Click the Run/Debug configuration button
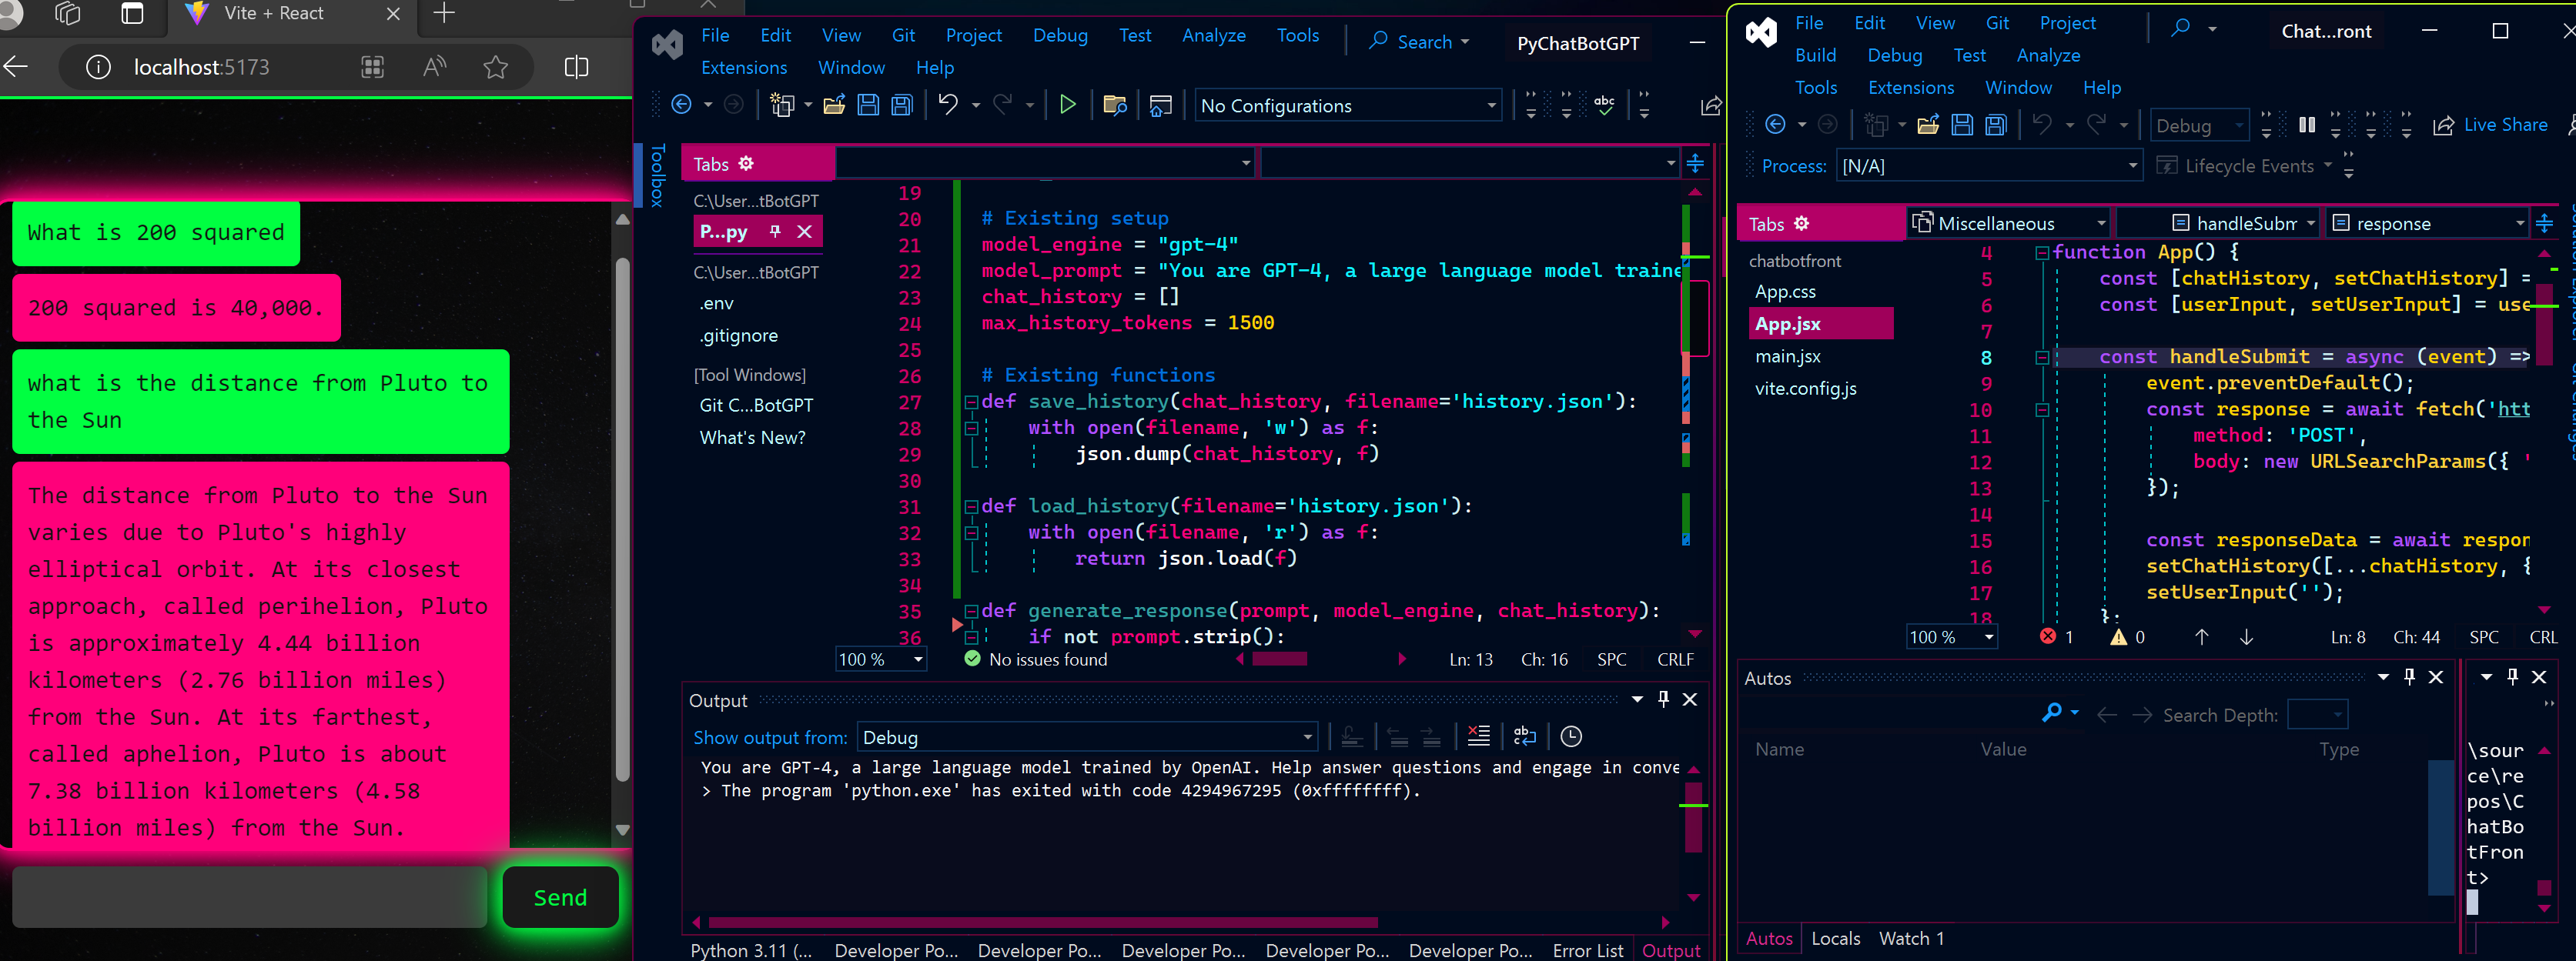The width and height of the screenshot is (2576, 961). point(1347,105)
